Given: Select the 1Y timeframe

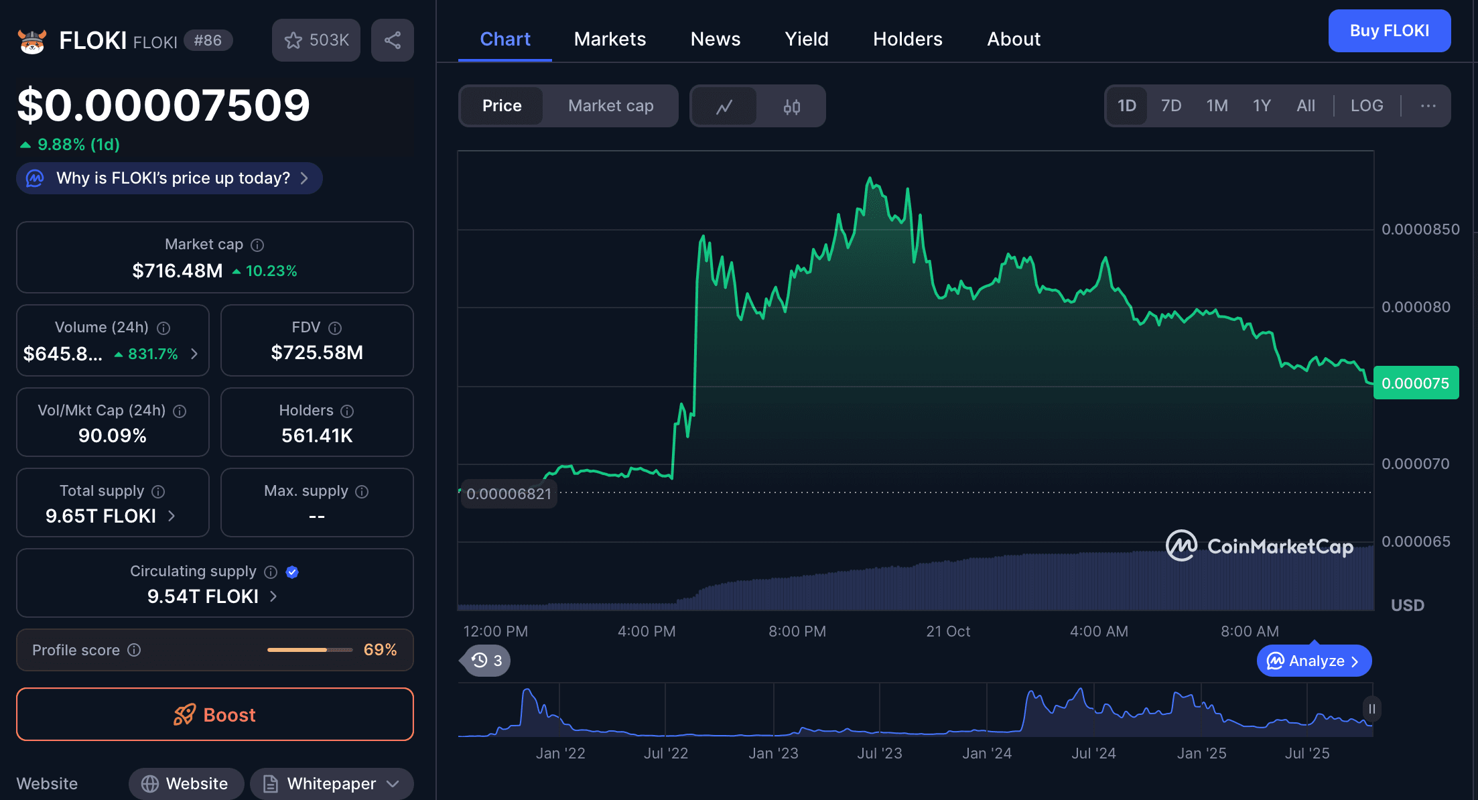Looking at the screenshot, I should point(1261,105).
